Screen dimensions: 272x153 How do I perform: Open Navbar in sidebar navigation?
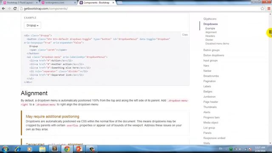[207, 71]
